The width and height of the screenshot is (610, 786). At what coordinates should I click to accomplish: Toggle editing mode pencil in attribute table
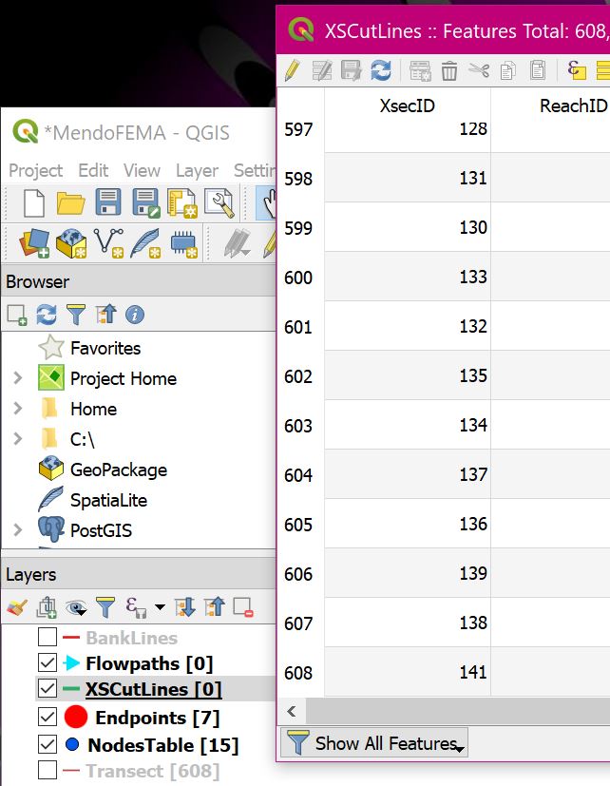[293, 70]
